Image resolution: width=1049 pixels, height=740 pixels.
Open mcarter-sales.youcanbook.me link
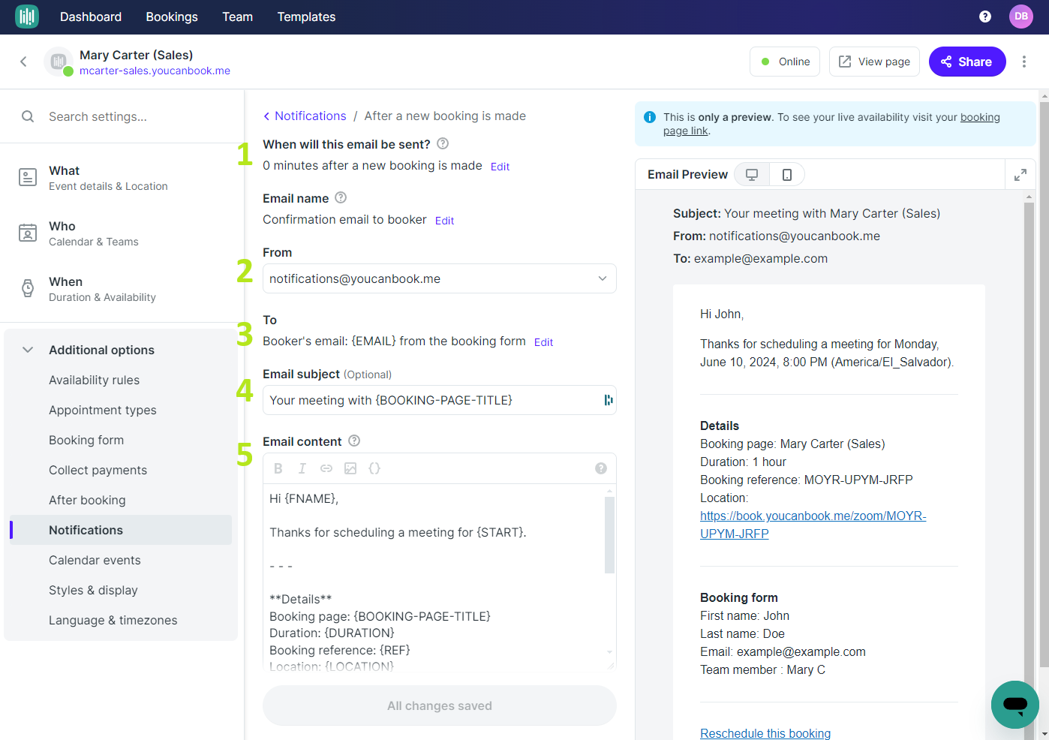click(155, 71)
